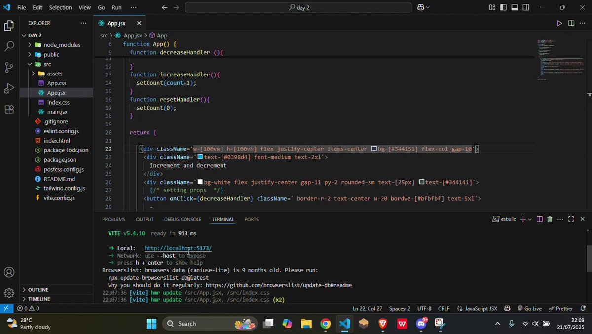
Task: Open Windows Start menu on taskbar
Action: pos(151,324)
